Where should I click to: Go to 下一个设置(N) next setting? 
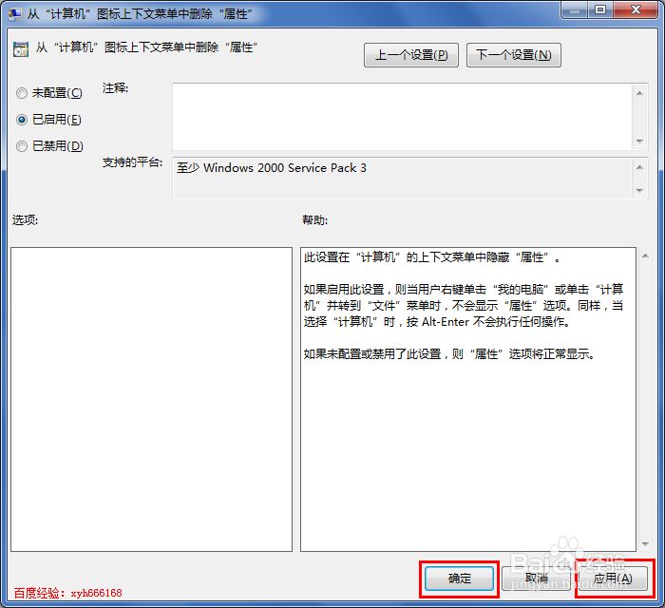coord(514,55)
